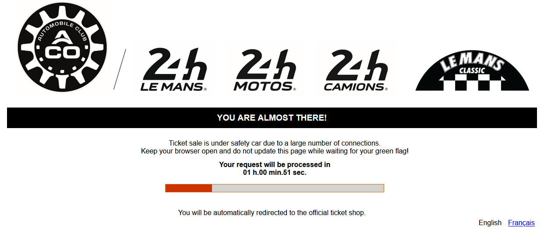Click the red filled part of progress bar

189,188
